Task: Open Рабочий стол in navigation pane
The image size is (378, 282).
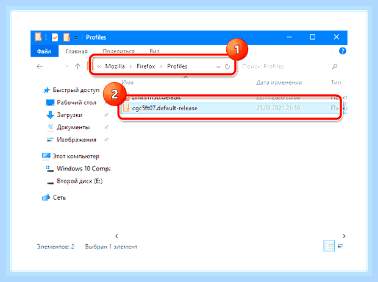Action: (x=76, y=102)
